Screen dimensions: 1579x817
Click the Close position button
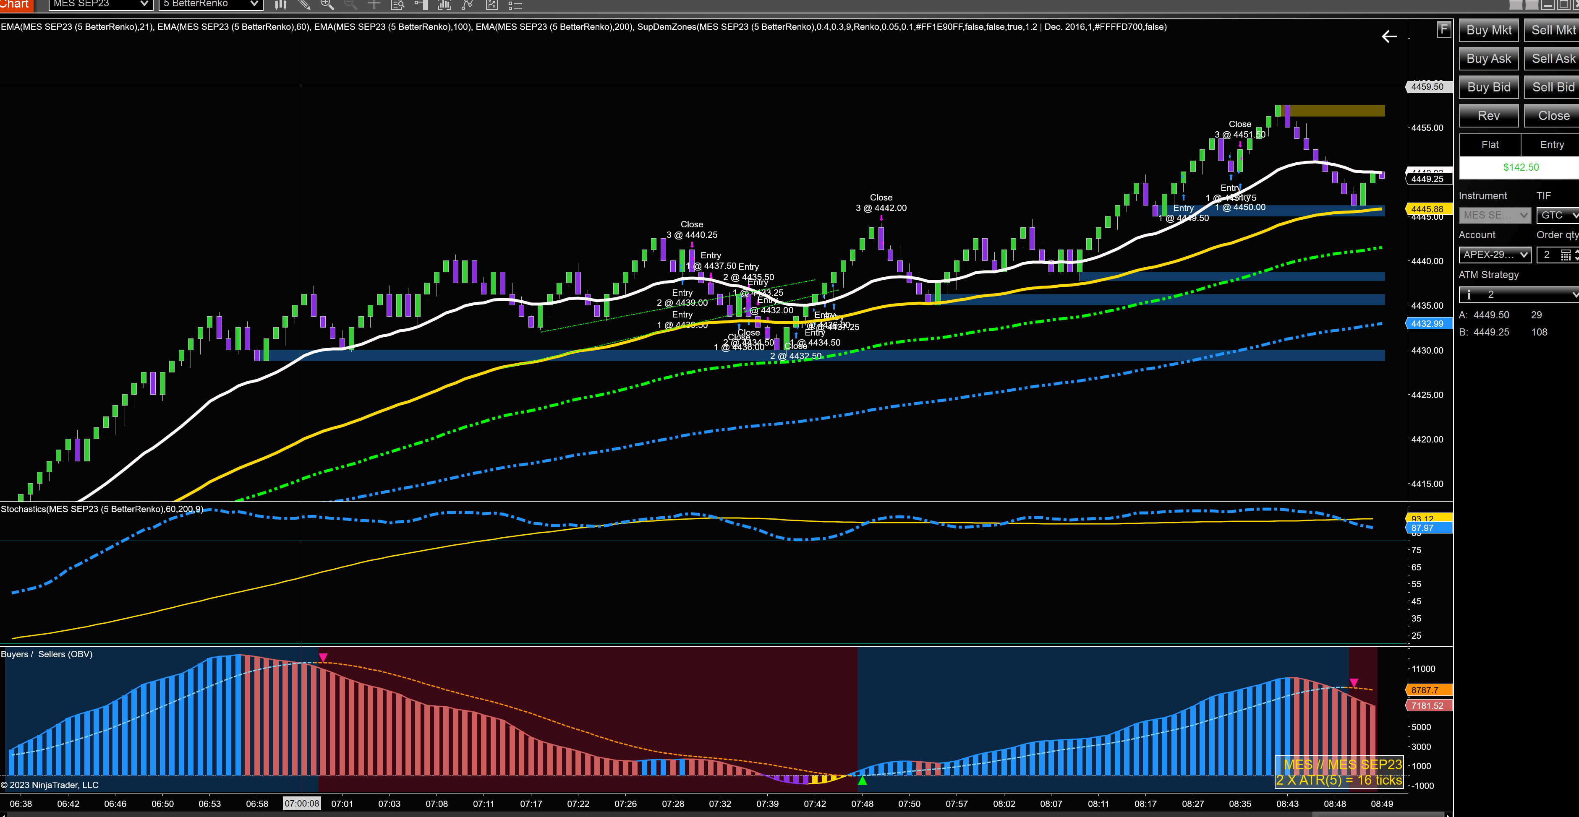1551,116
